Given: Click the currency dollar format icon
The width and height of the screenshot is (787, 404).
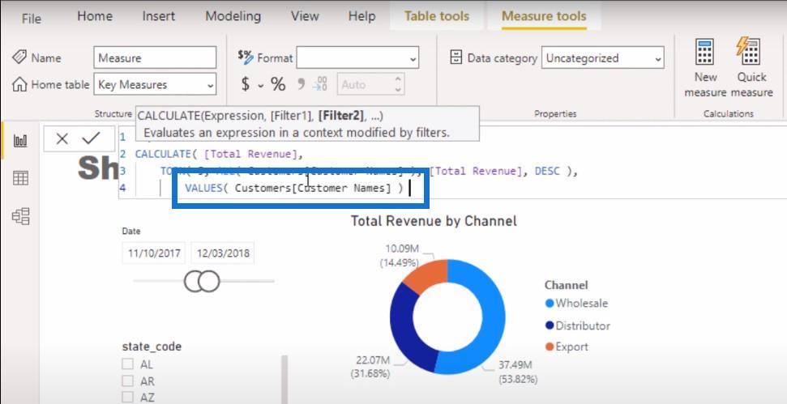Looking at the screenshot, I should pyautogui.click(x=245, y=84).
